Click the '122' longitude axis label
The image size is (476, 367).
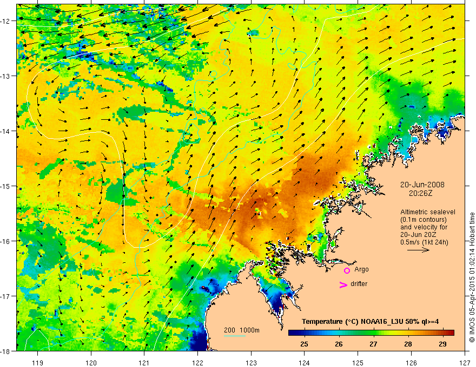(x=197, y=363)
